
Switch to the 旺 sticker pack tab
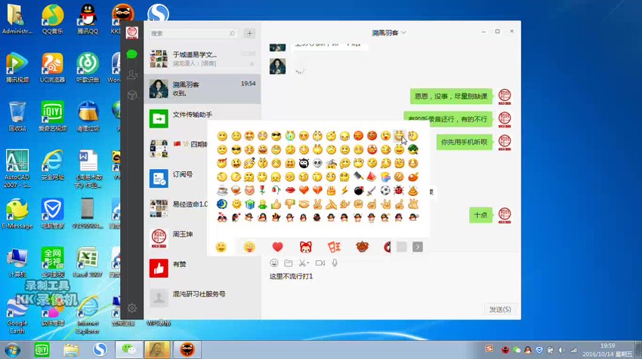pos(334,247)
